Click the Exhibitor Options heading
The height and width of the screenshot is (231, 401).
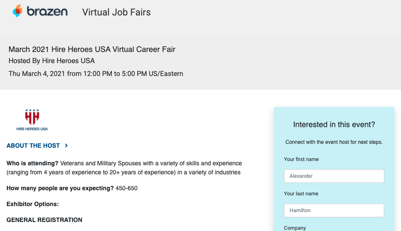[x=33, y=204]
